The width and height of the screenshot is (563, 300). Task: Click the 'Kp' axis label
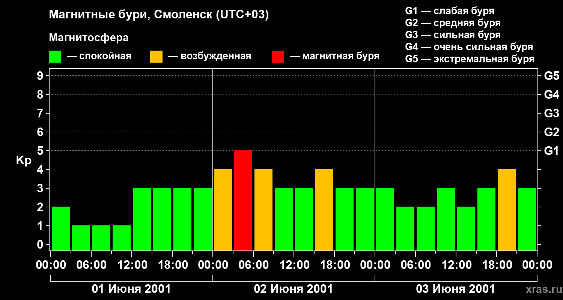(24, 160)
